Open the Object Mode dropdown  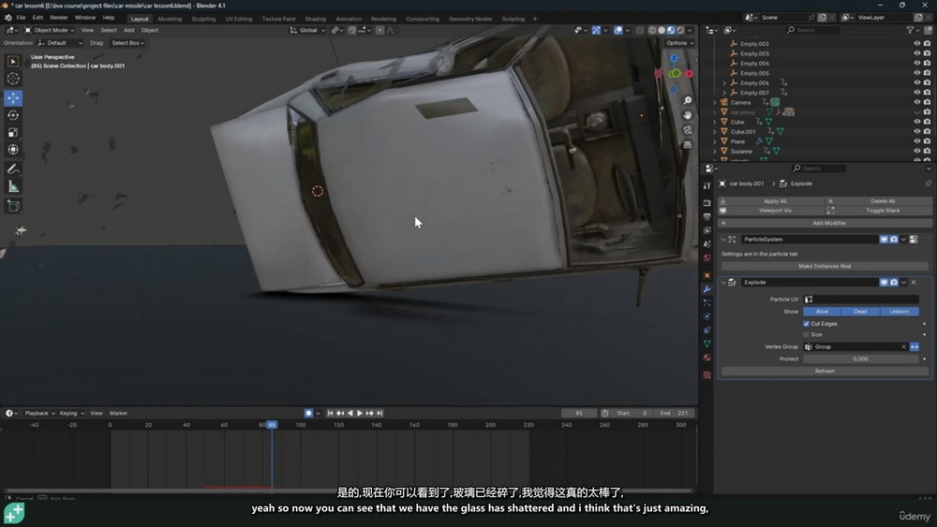[49, 30]
